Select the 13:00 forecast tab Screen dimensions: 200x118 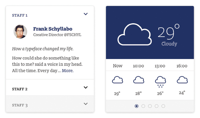pos(160,66)
